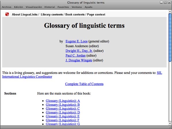Screen dimensions: 172x129
Task: Open Glossary (Linguistics): E section
Action: [62, 116]
